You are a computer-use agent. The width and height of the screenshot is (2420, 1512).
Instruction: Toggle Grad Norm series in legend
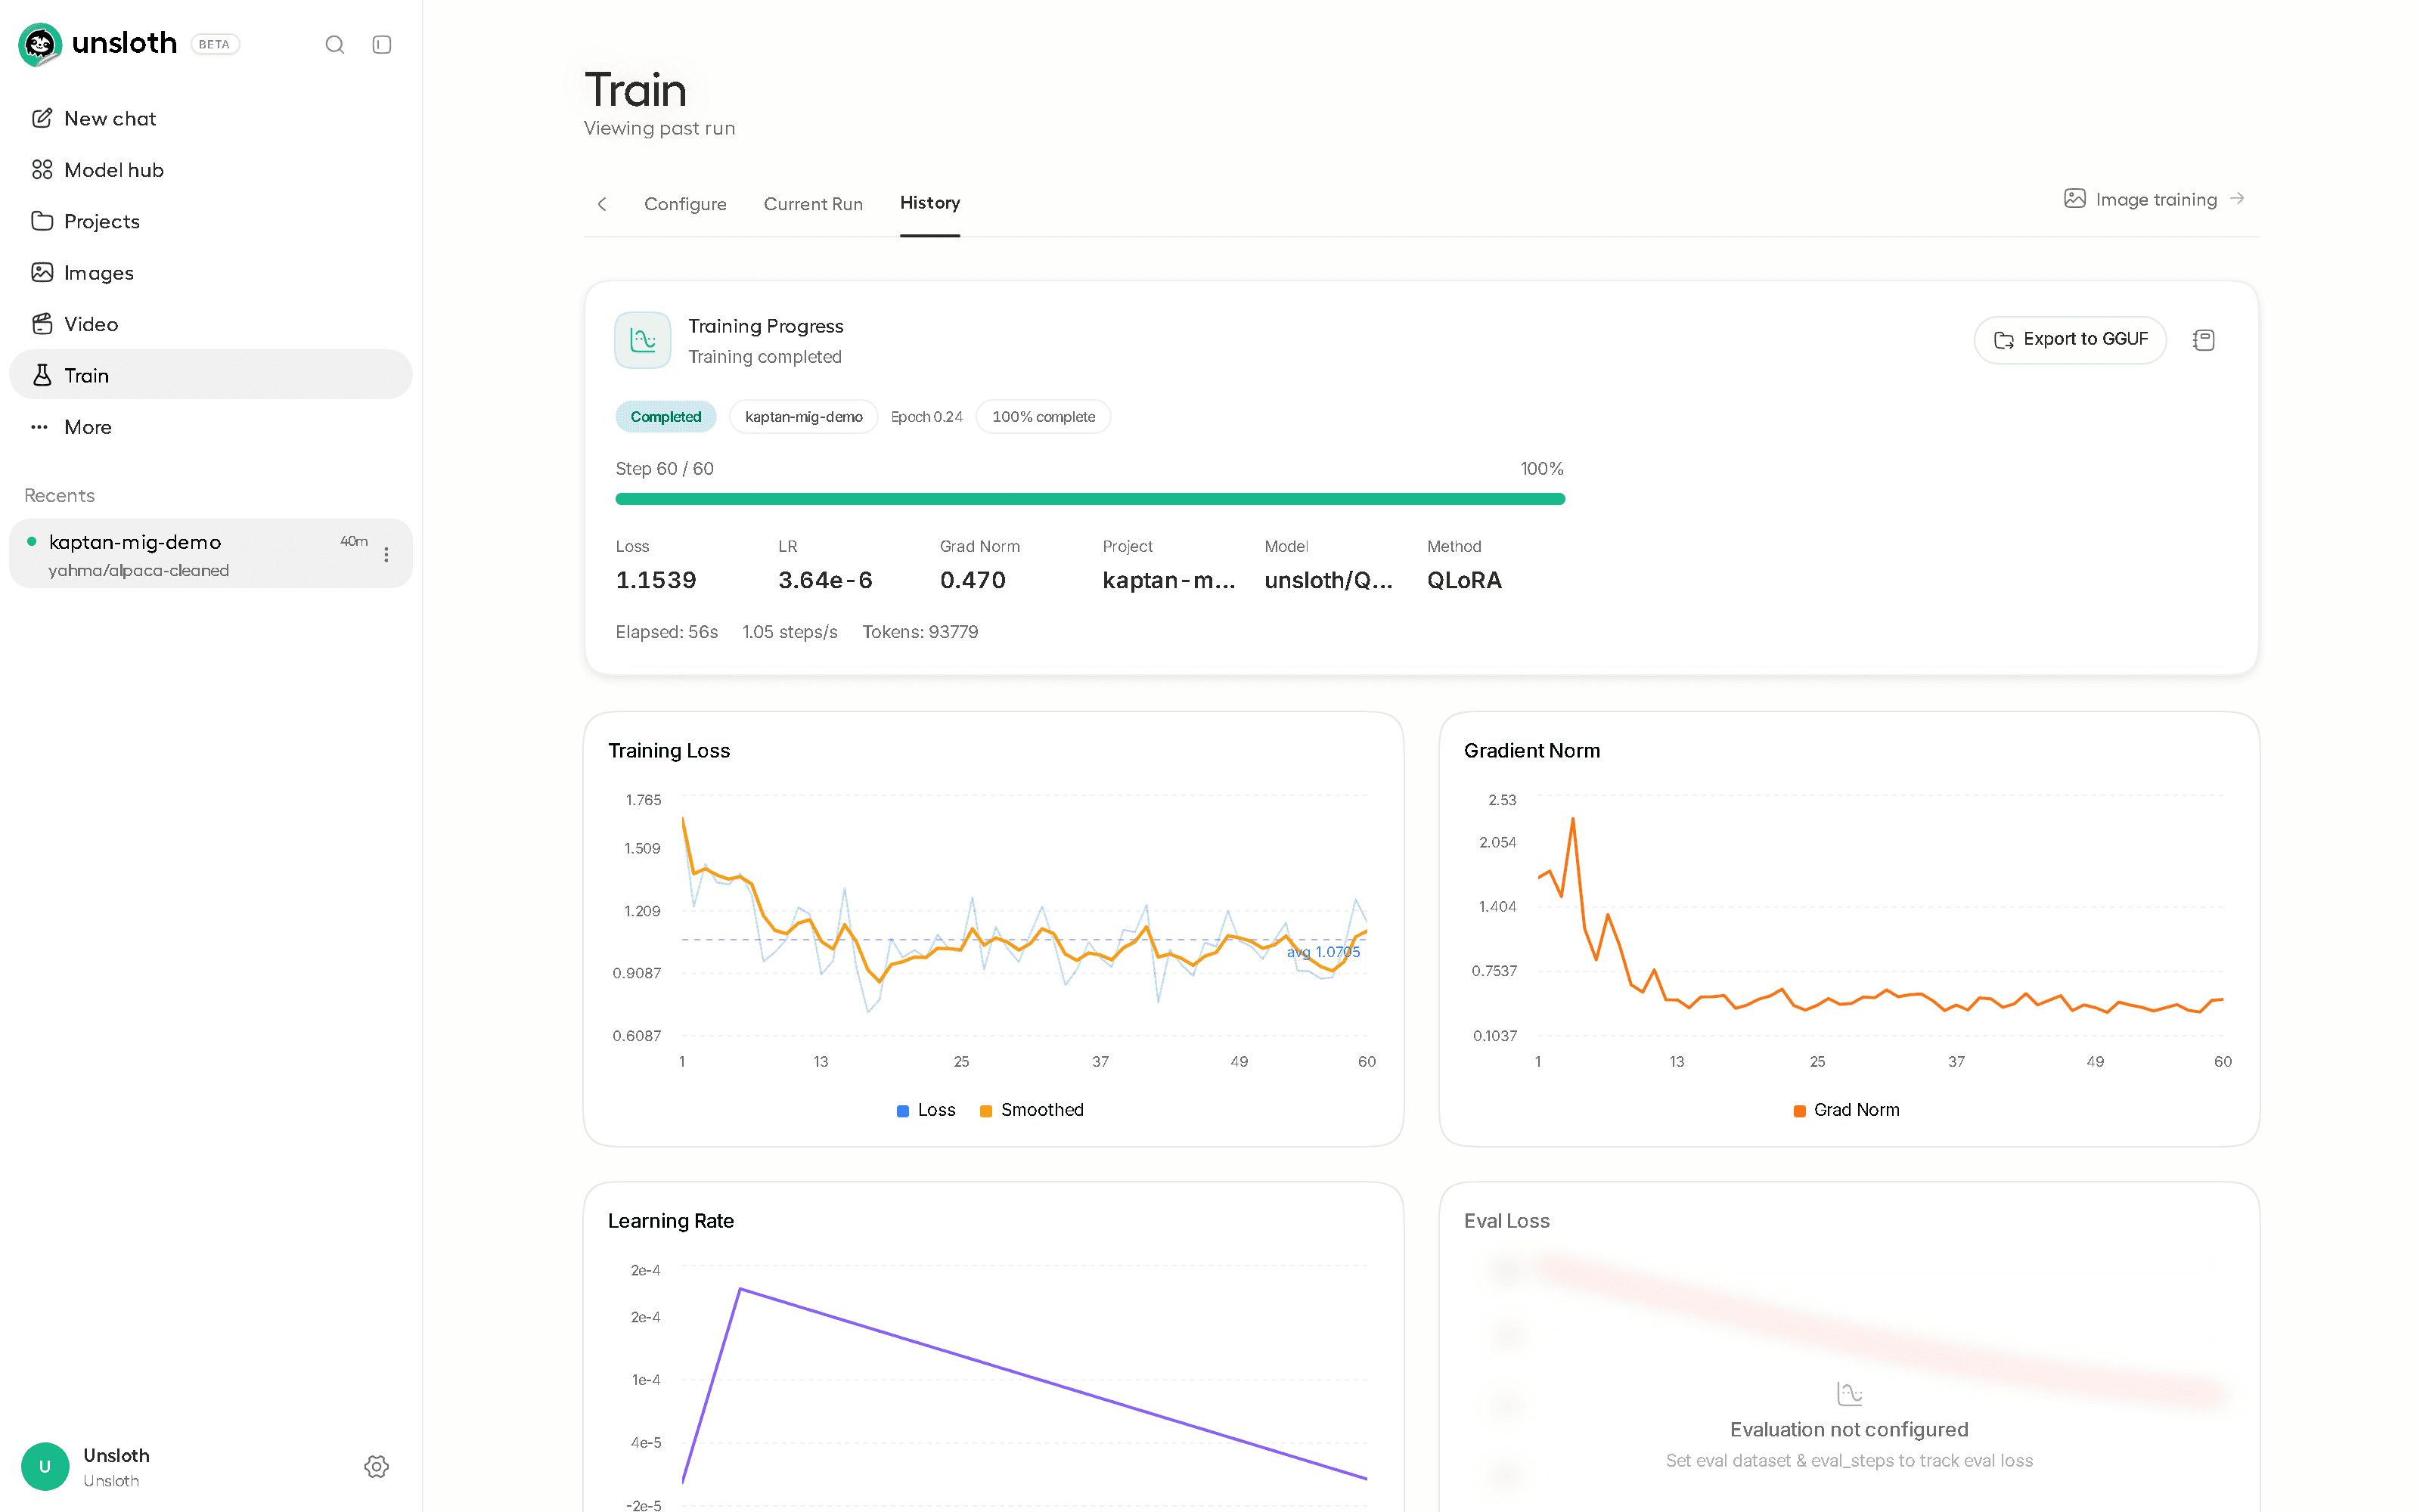1847,1110
